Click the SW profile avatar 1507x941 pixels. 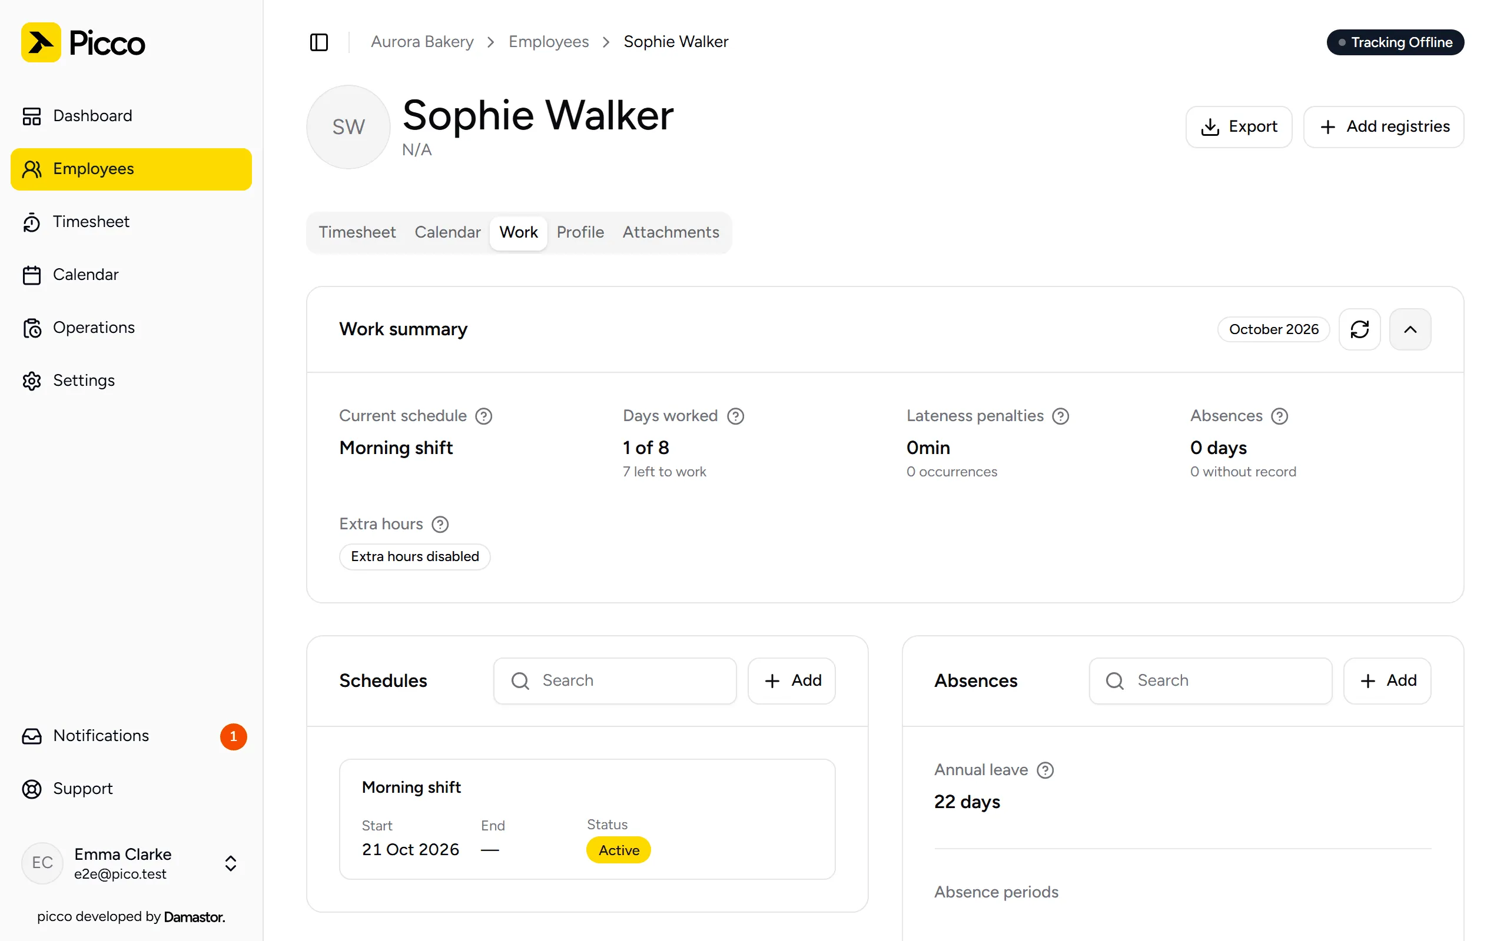(348, 127)
